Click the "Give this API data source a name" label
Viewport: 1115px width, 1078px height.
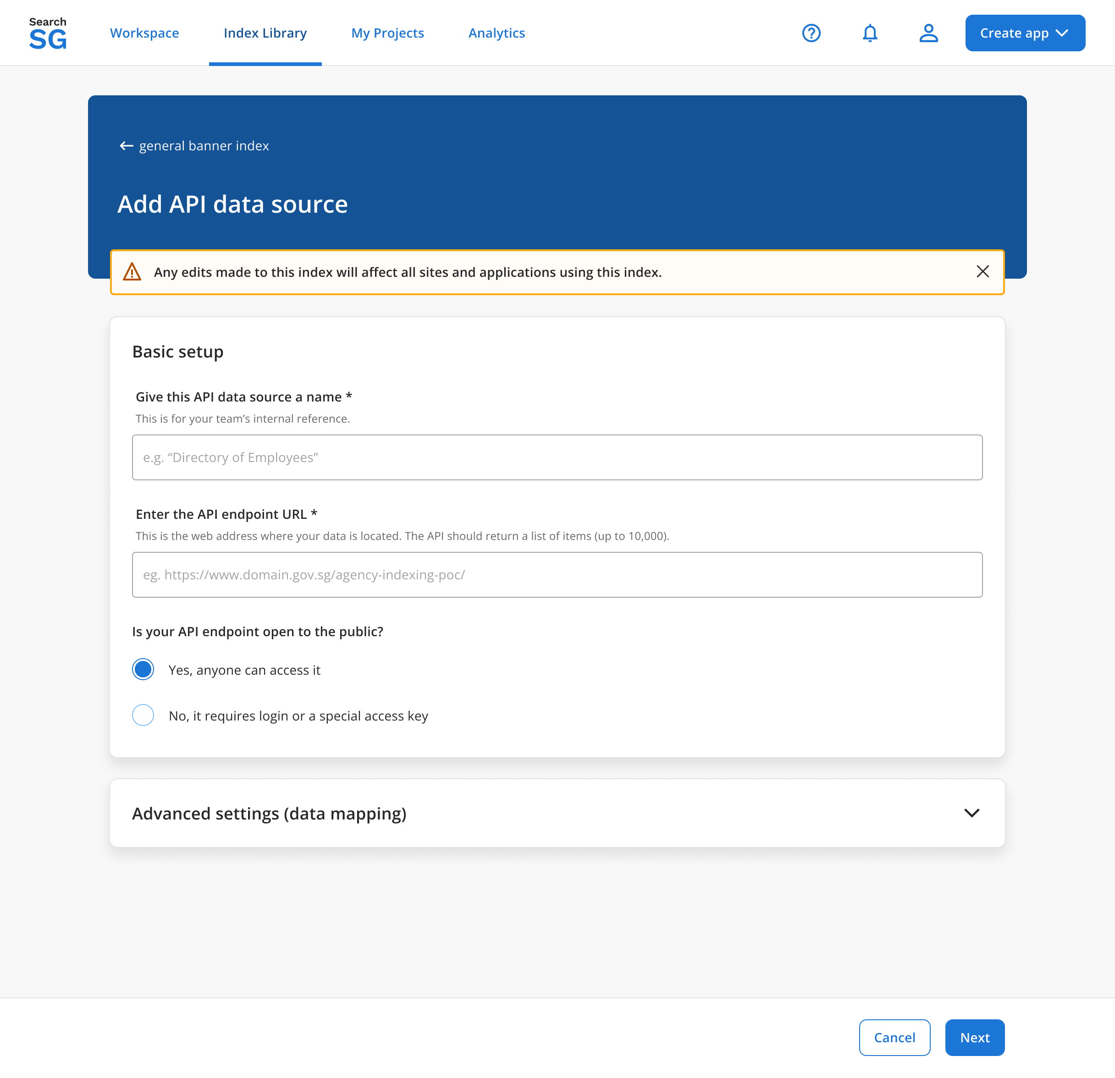point(243,397)
